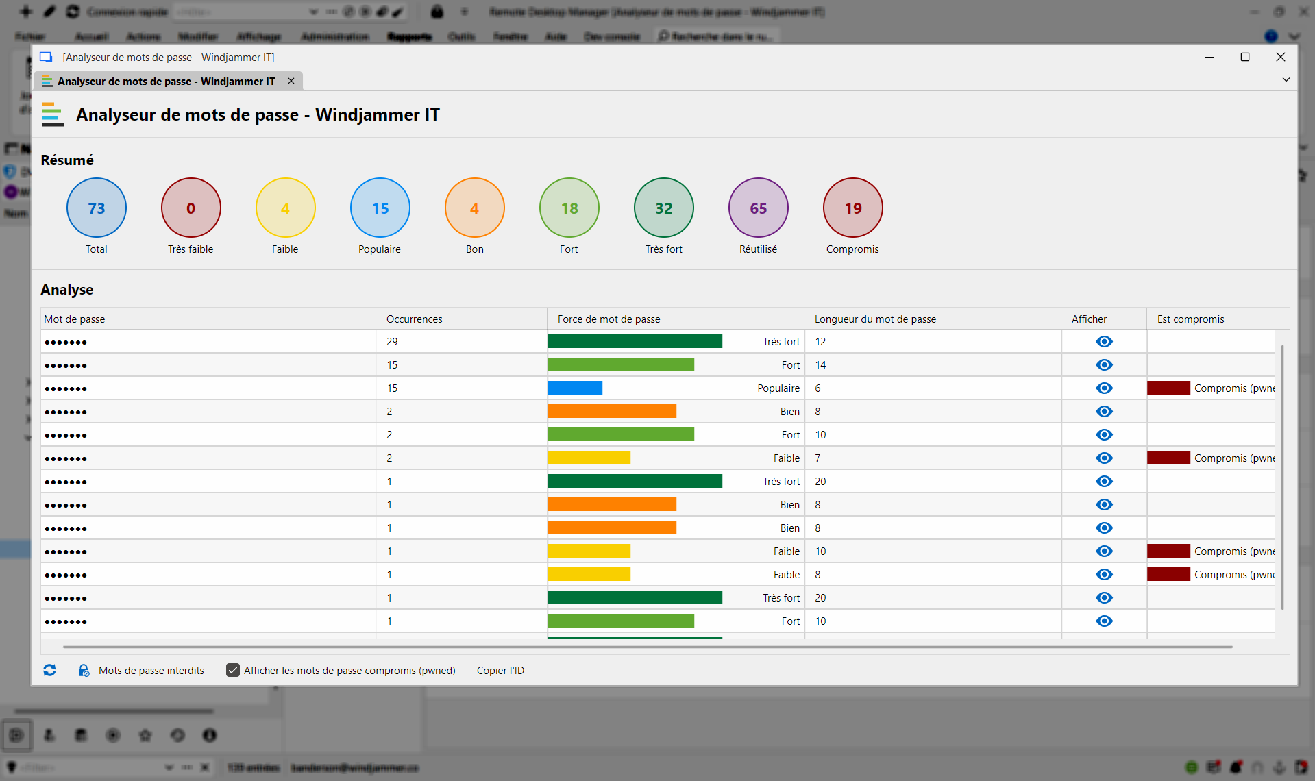The image size is (1315, 781).
Task: Open Mots de passe interdits lock icon
Action: [84, 670]
